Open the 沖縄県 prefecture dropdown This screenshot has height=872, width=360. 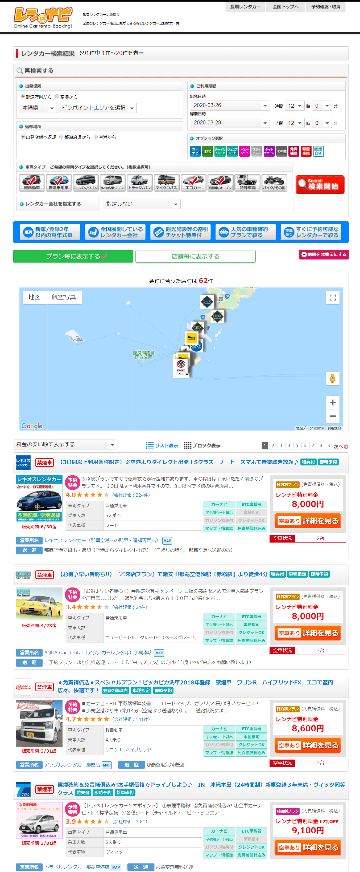[38, 108]
